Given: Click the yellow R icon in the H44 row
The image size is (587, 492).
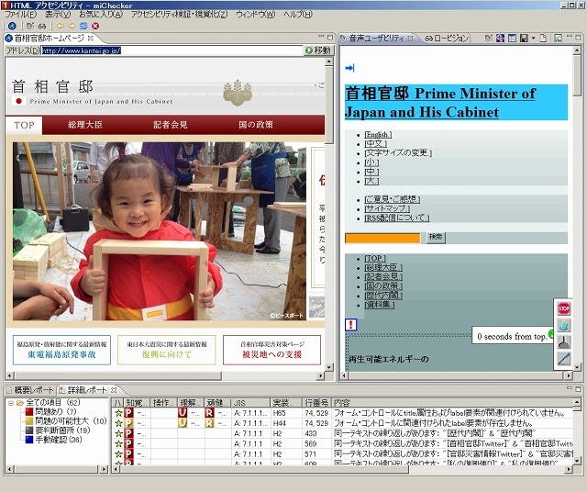Looking at the screenshot, I should pyautogui.click(x=210, y=423).
